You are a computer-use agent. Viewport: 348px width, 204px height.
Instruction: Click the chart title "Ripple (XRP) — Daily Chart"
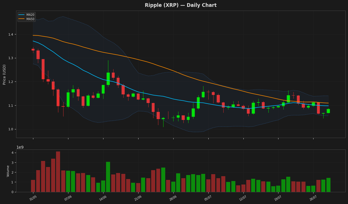click(x=181, y=5)
